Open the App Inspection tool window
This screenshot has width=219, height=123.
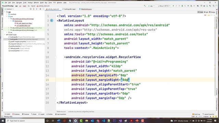pos(61,114)
